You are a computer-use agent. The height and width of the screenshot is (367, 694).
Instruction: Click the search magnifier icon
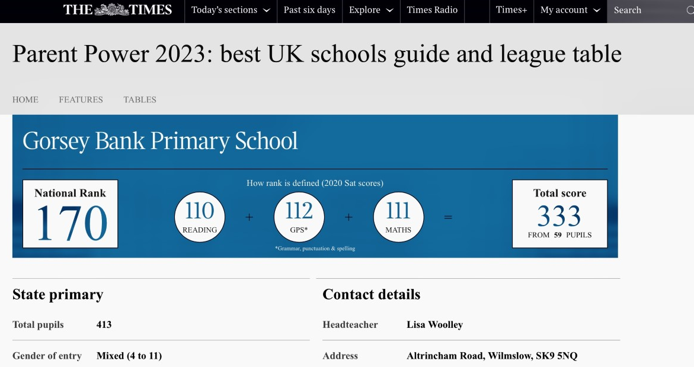(x=690, y=10)
